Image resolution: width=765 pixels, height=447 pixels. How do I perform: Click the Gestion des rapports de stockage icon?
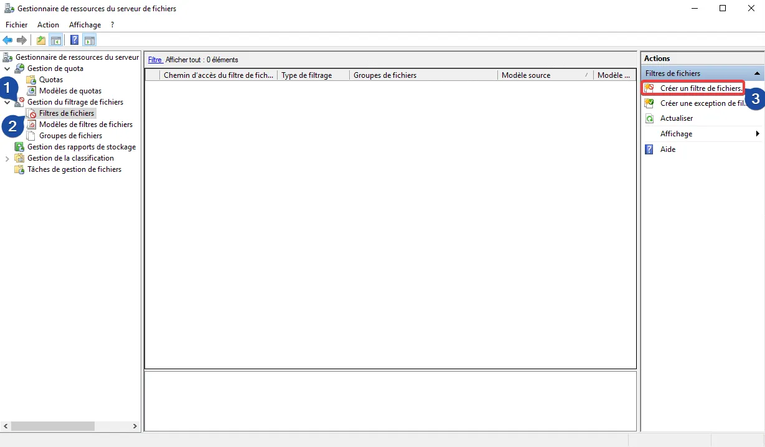19,147
